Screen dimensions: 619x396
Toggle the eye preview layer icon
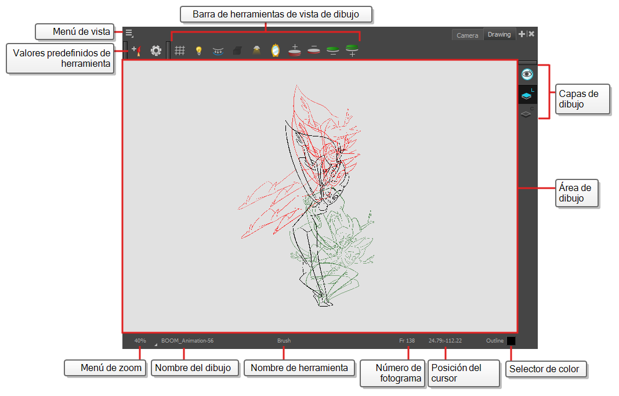click(527, 74)
